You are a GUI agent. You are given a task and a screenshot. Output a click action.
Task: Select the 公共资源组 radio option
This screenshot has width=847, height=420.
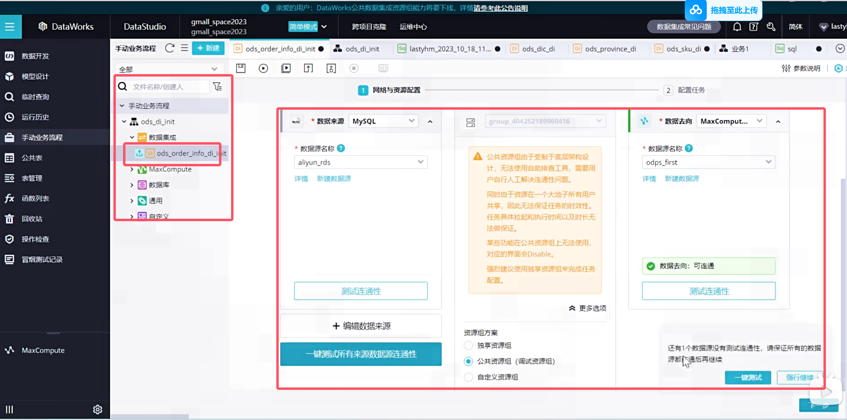click(468, 361)
